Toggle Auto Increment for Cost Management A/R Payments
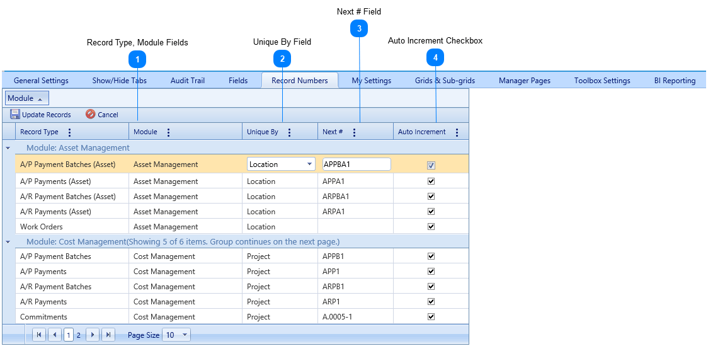 431,301
